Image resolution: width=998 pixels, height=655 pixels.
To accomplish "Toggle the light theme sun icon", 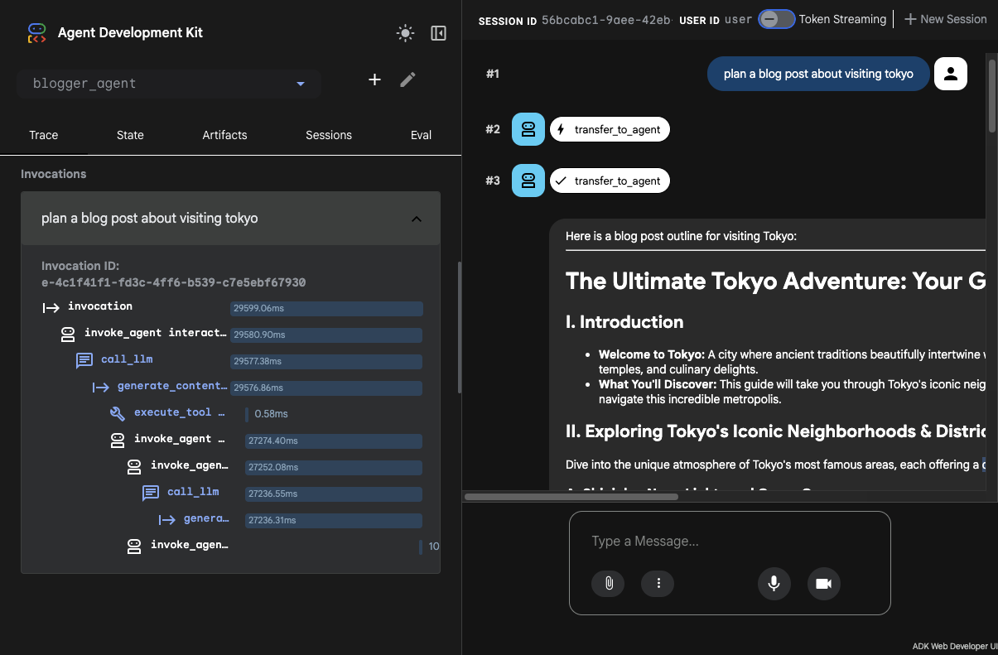I will [405, 32].
